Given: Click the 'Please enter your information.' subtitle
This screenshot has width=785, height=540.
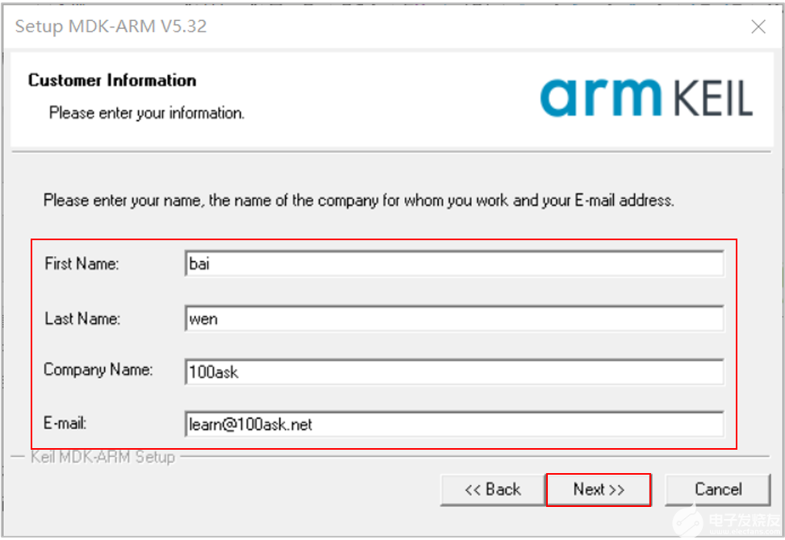Looking at the screenshot, I should 146,113.
